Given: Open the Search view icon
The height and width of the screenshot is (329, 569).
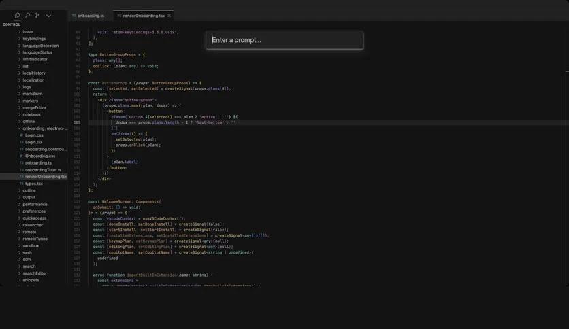Looking at the screenshot, I should [28, 16].
